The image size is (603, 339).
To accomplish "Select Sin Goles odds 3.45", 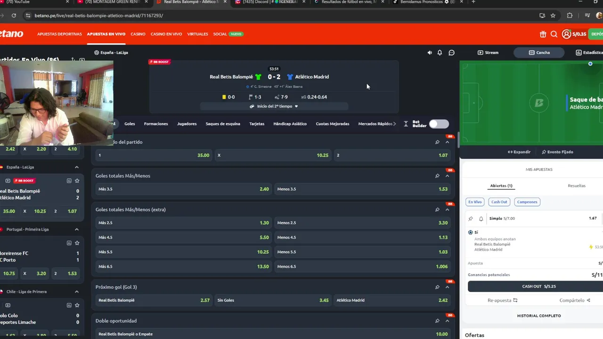I will [273, 300].
